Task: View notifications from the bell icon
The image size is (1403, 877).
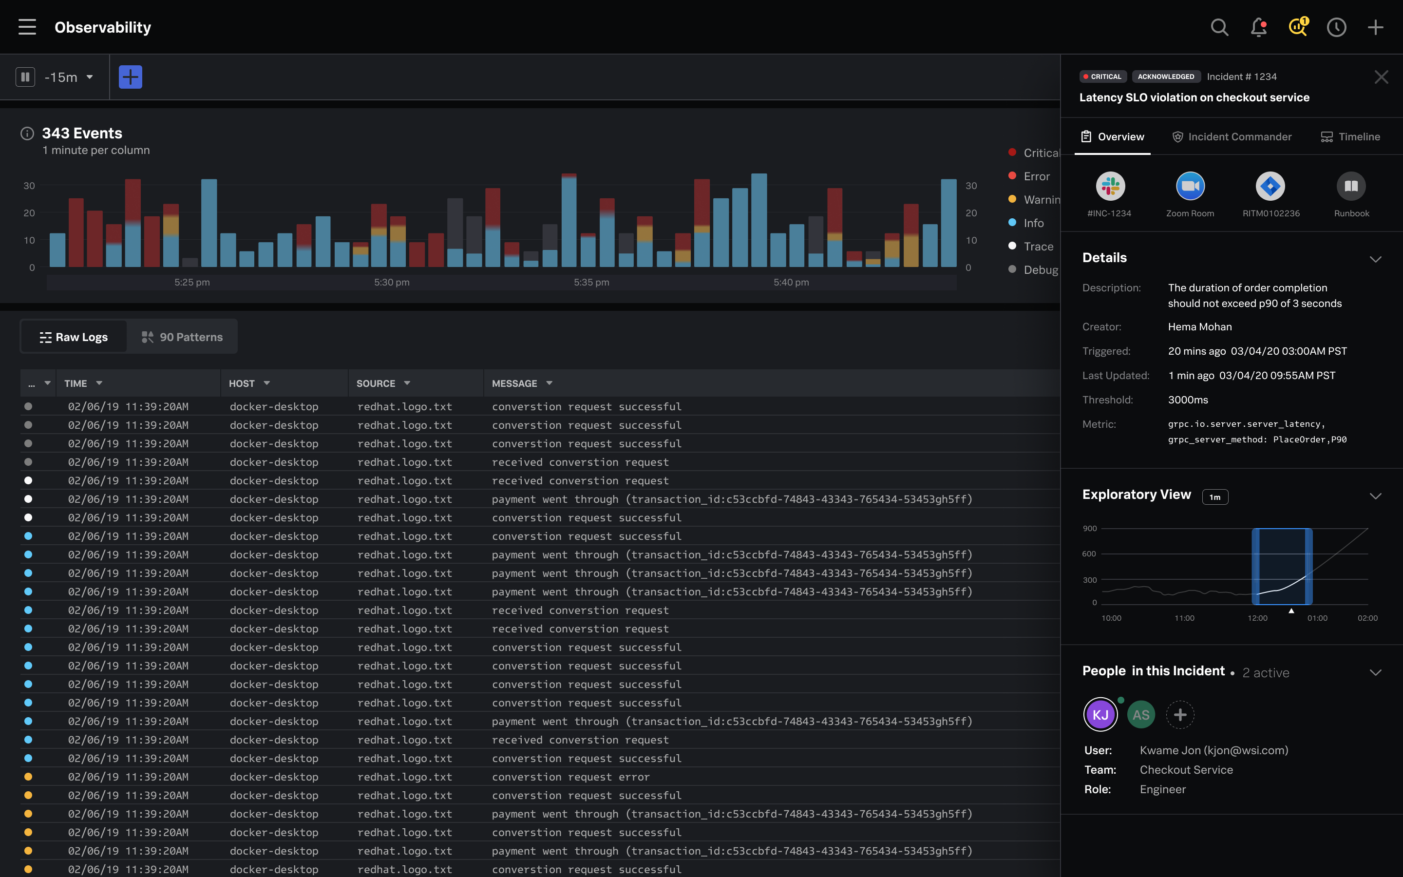Action: 1259,27
